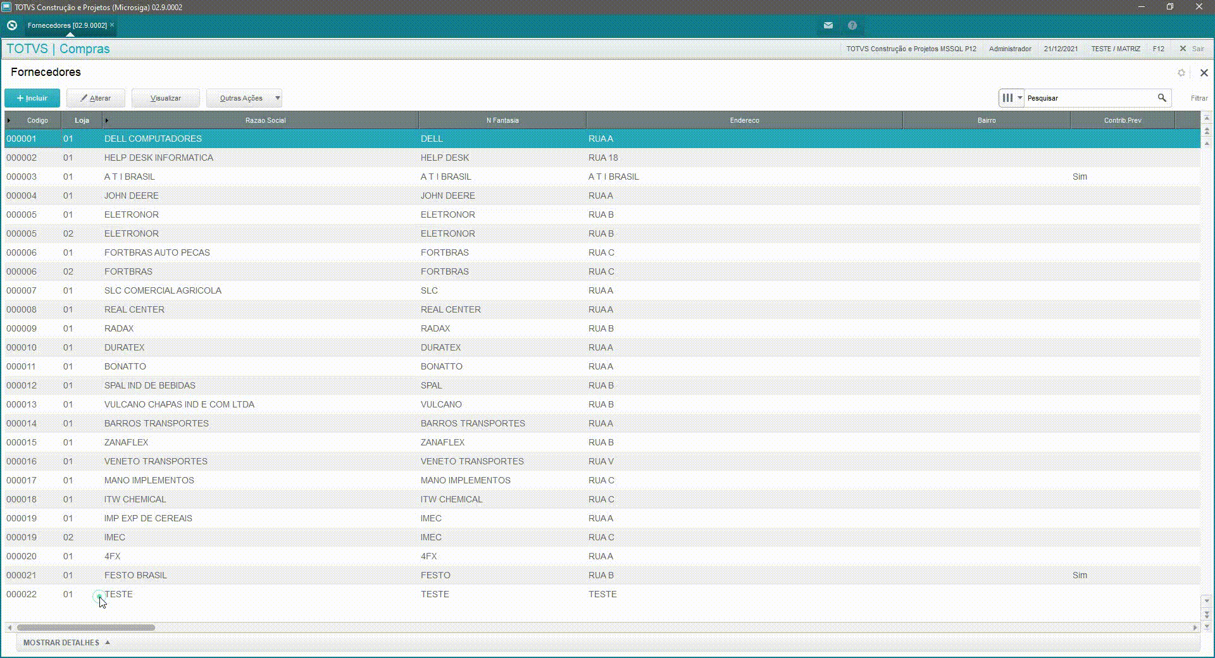
Task: Click the date 21/12/2021 in header
Action: [1061, 49]
